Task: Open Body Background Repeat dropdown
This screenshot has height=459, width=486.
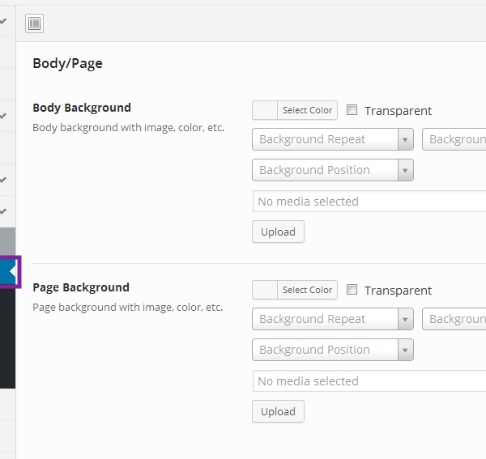Action: coord(333,139)
